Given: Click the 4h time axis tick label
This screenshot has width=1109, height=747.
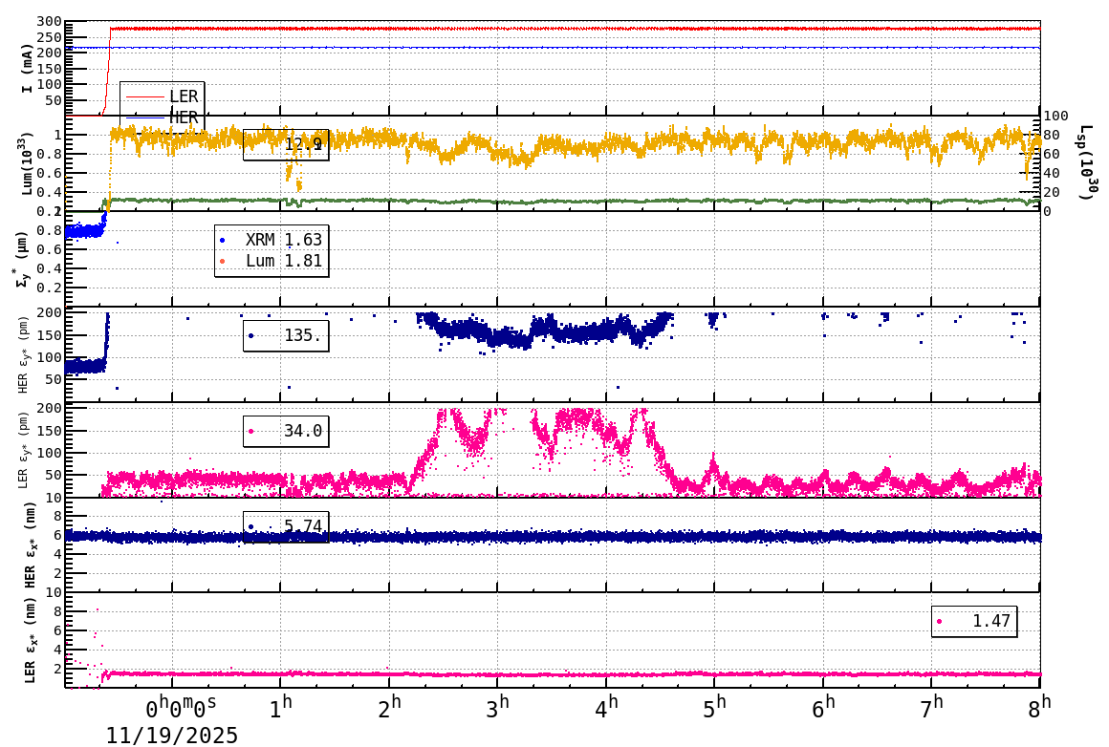Looking at the screenshot, I should [606, 708].
